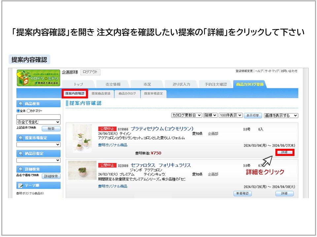Click 詳細 for プラティセリウム item
The height and width of the screenshot is (237, 317).
click(x=284, y=152)
